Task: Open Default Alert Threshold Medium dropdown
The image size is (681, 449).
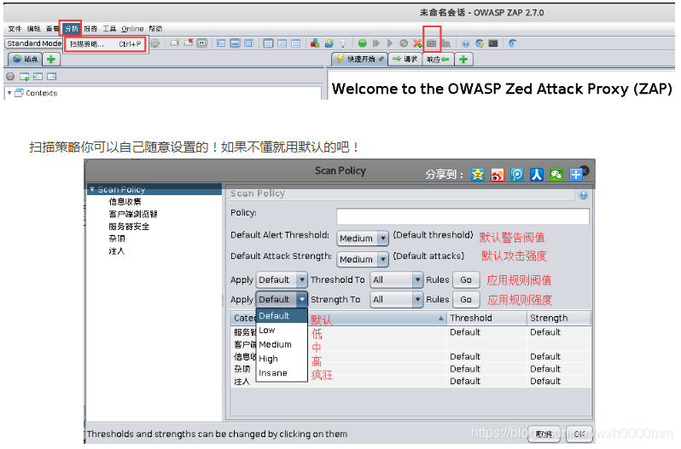Action: click(x=362, y=238)
